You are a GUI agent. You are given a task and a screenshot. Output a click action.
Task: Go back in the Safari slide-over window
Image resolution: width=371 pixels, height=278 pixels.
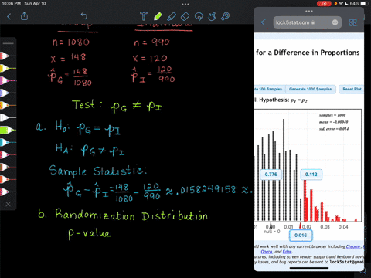(x=264, y=22)
